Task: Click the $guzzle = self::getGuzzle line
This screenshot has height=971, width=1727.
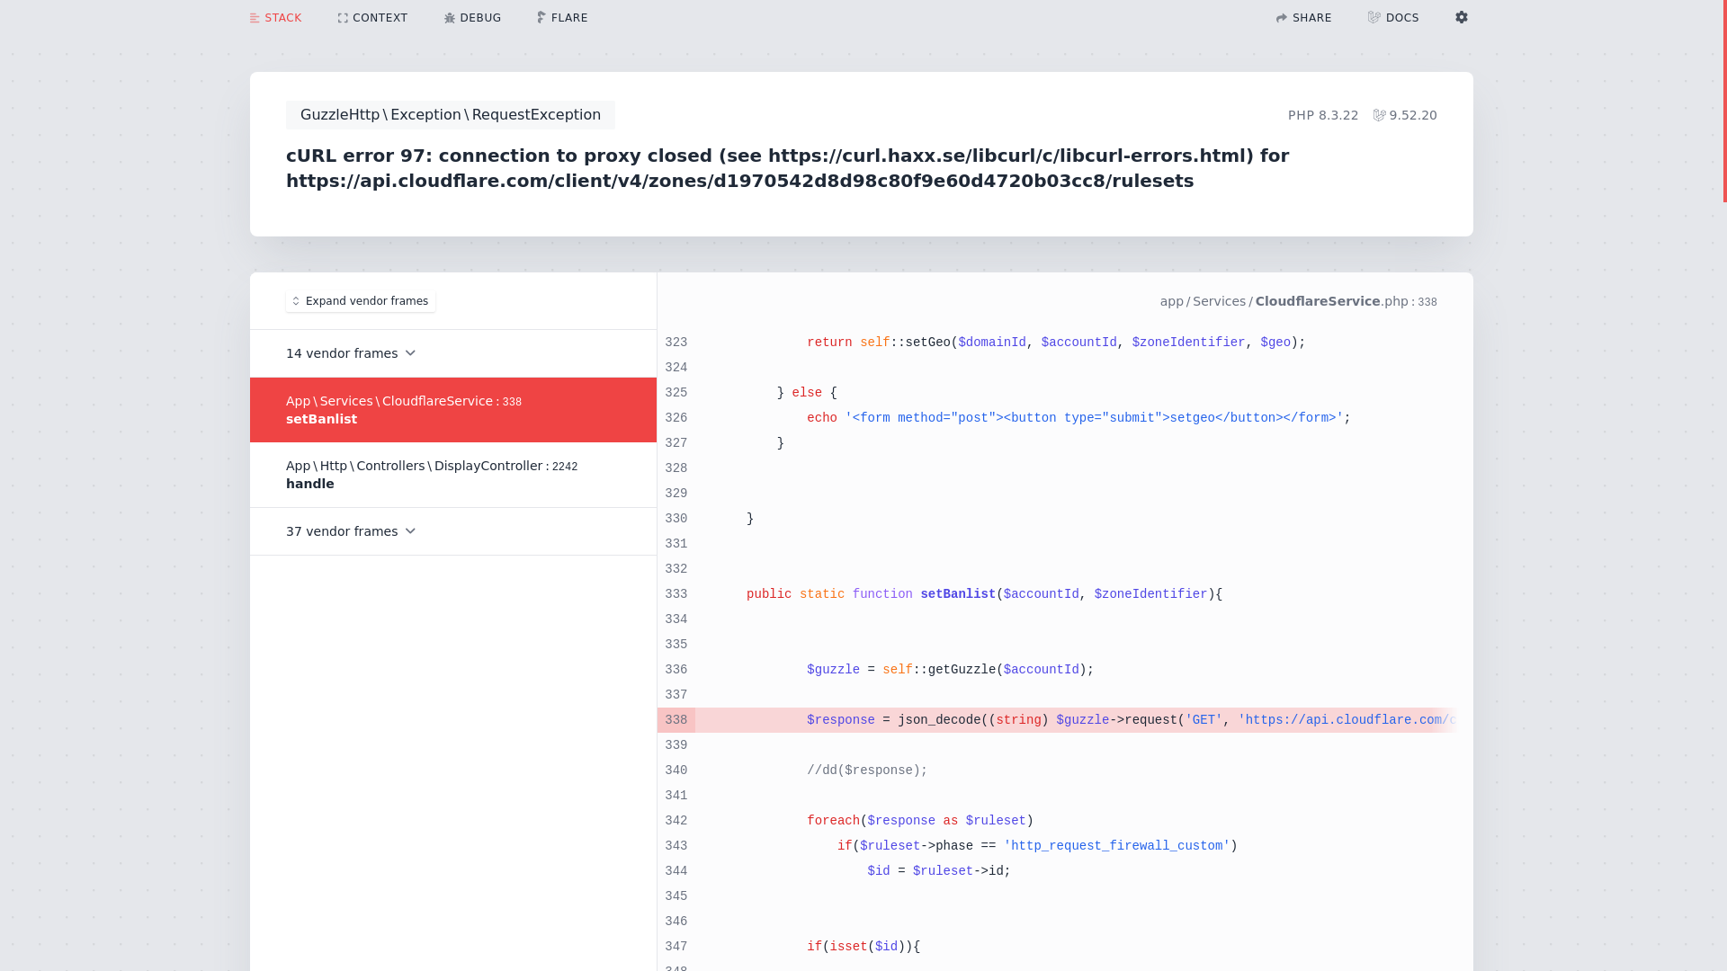Action: tap(951, 670)
